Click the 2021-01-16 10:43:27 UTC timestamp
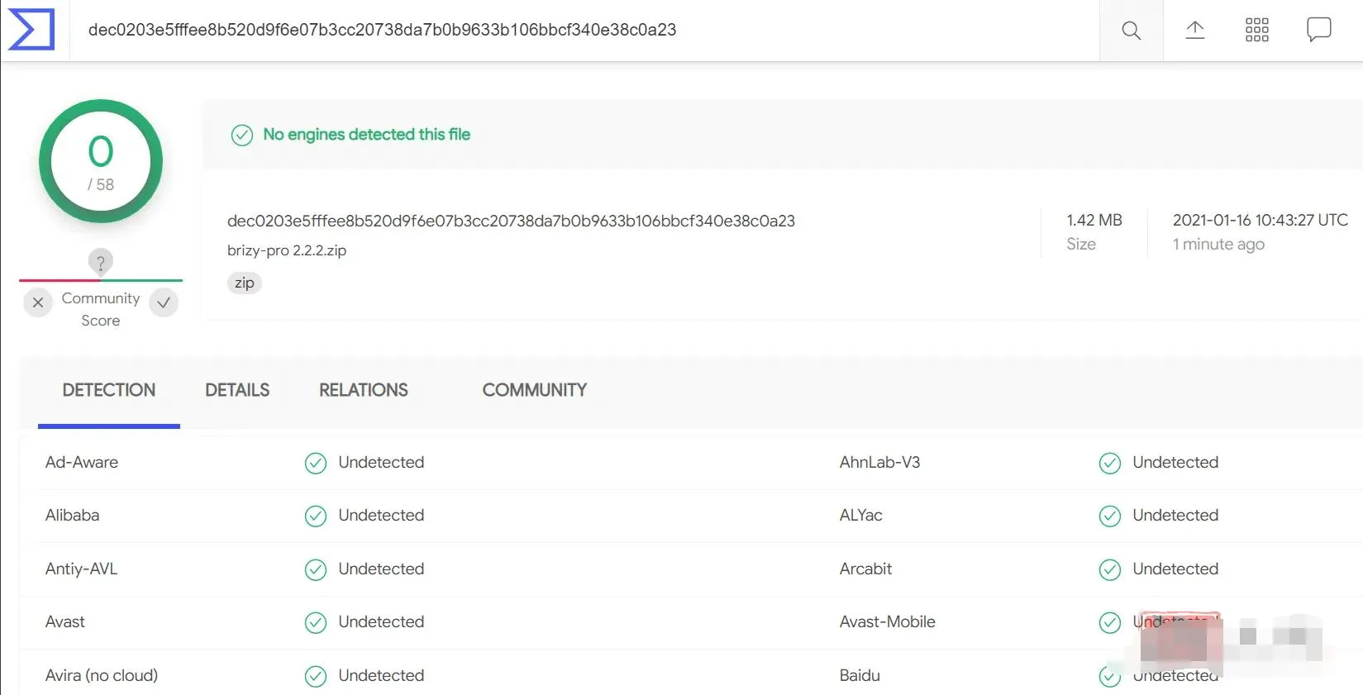The height and width of the screenshot is (695, 1363). [x=1260, y=220]
